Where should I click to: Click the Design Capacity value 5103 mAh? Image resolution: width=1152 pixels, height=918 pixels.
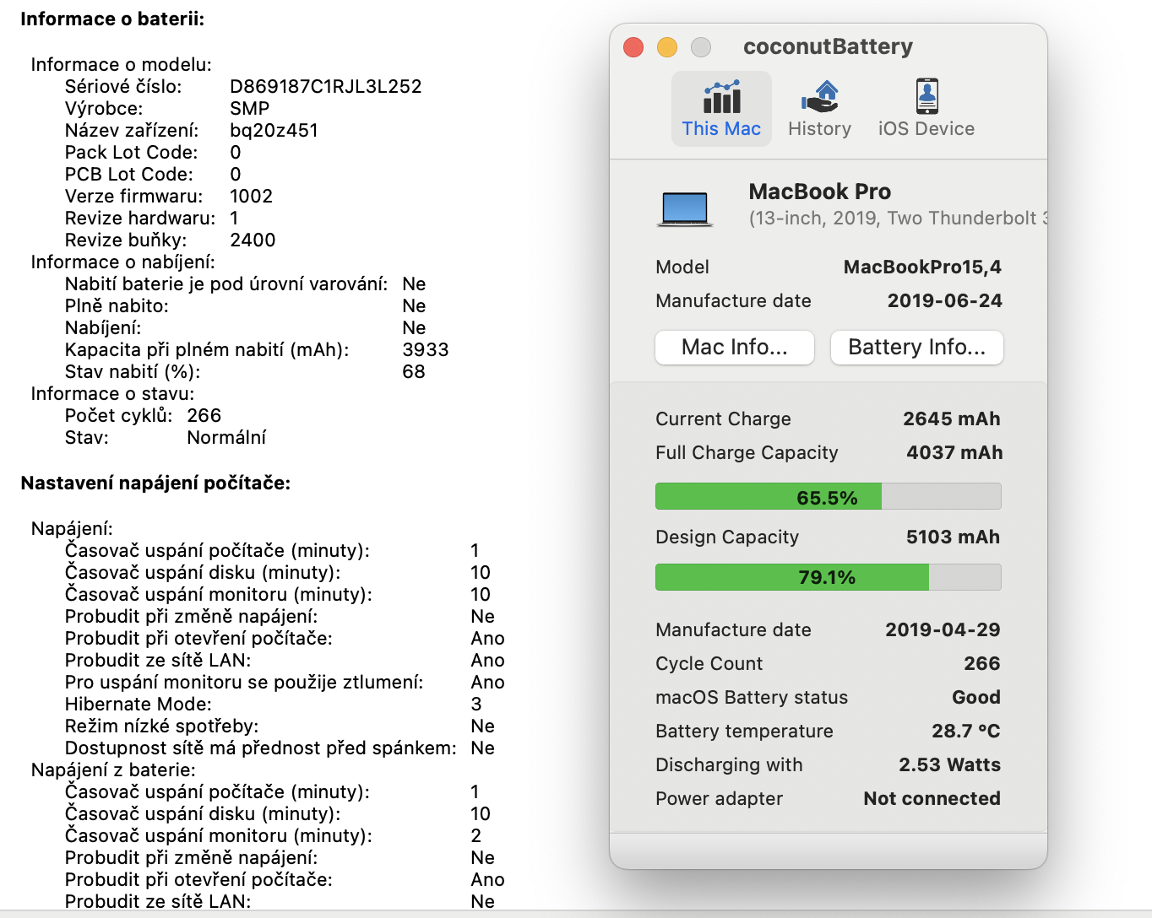pos(953,537)
